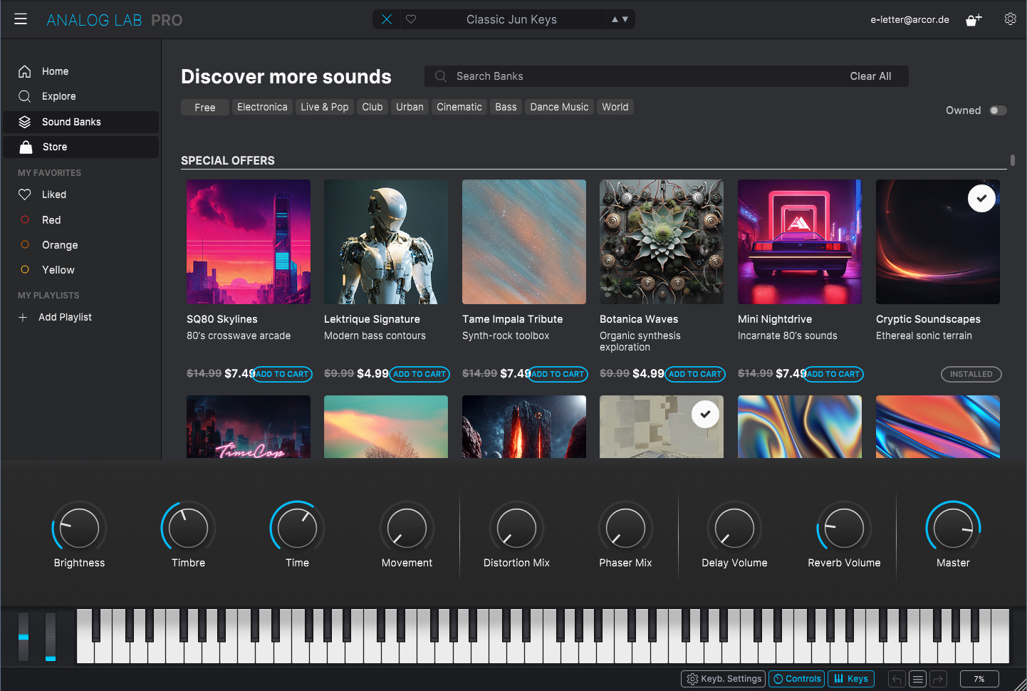Open Store in sidebar
This screenshot has height=691, width=1027.
[x=80, y=147]
